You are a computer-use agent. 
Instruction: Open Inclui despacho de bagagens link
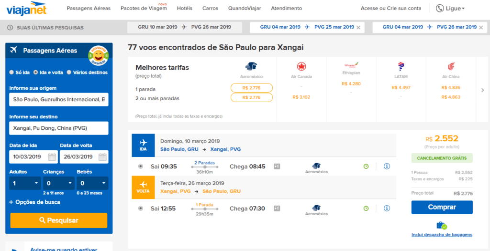(442, 234)
